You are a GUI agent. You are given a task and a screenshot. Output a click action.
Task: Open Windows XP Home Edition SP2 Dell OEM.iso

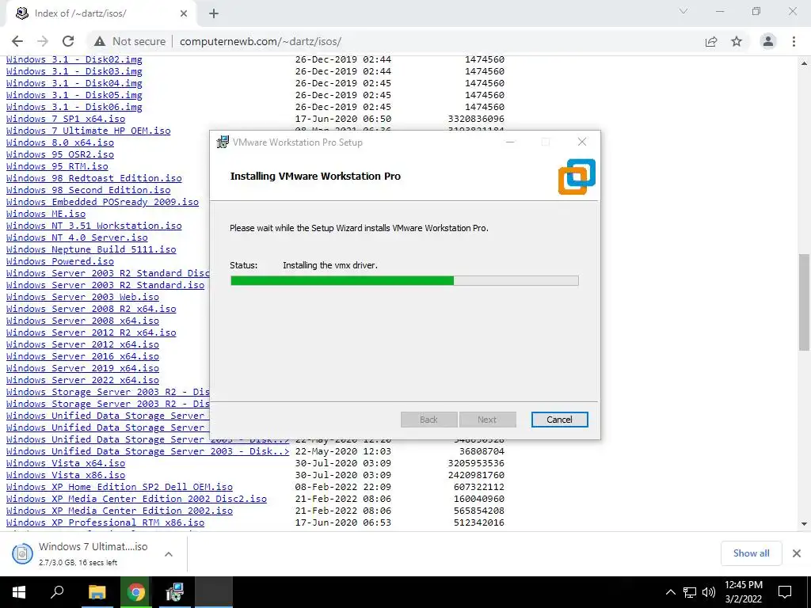[120, 488]
